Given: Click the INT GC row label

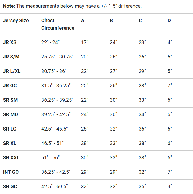Looking at the screenshot, I should coord(11,172).
